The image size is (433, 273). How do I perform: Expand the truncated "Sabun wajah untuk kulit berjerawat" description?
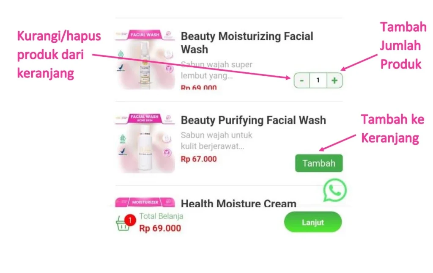click(x=216, y=141)
